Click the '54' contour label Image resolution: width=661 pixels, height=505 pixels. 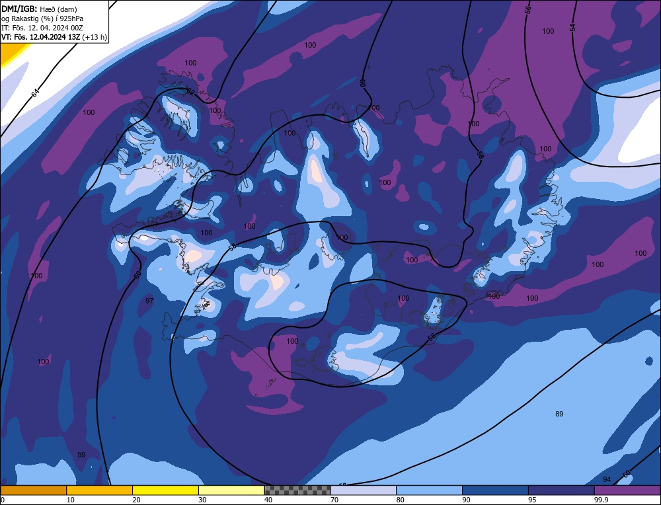[x=572, y=27]
